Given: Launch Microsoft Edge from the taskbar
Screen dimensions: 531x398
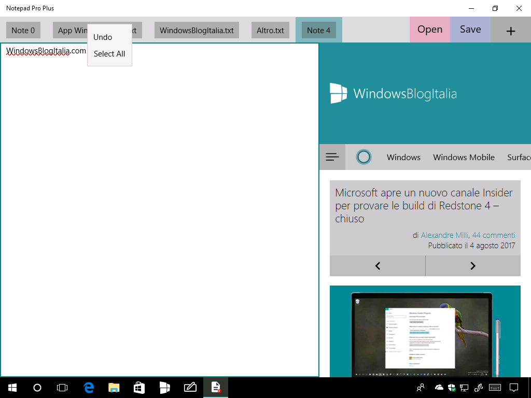Looking at the screenshot, I should 89,388.
